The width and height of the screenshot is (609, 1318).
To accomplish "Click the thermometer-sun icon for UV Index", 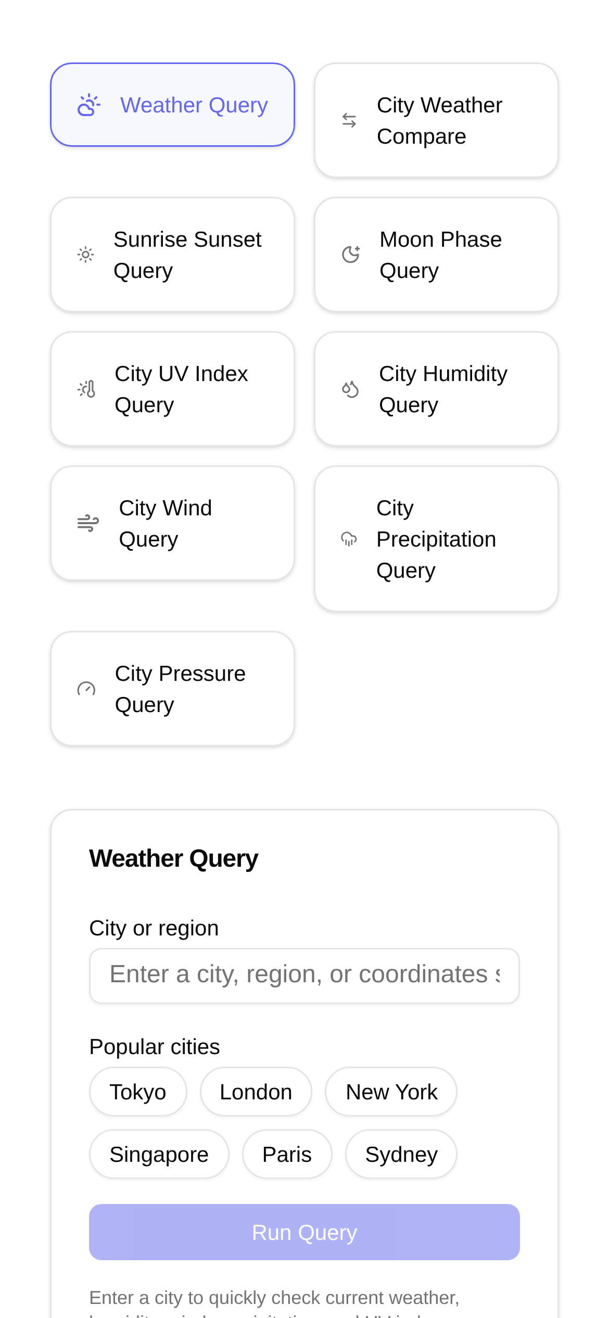I will point(87,389).
